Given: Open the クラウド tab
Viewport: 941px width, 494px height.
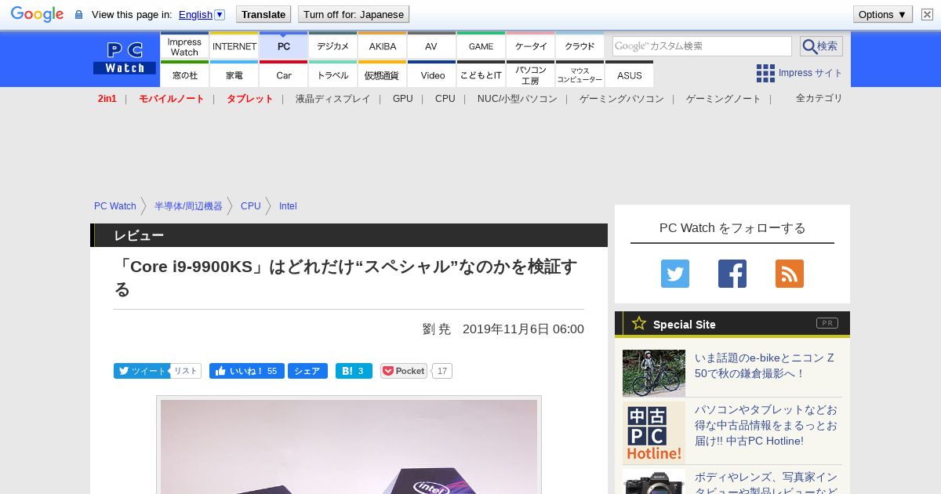Looking at the screenshot, I should click(x=580, y=46).
